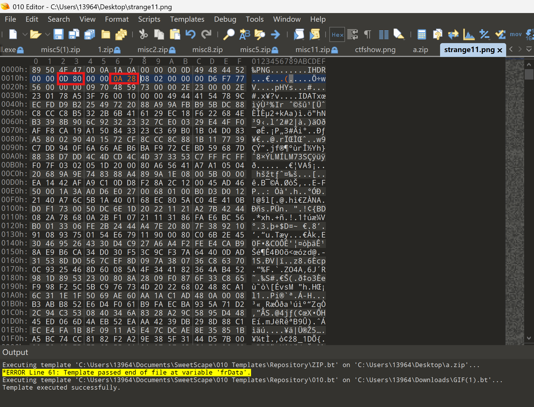Click the Output panel header
534x407 pixels.
point(15,352)
